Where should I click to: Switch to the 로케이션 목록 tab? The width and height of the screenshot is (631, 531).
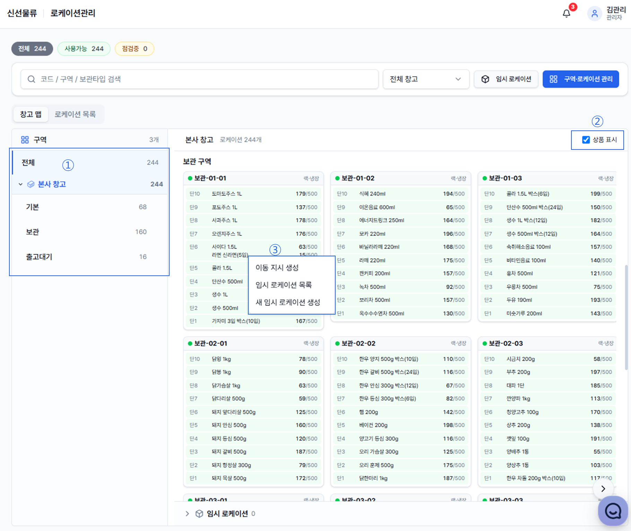(75, 114)
